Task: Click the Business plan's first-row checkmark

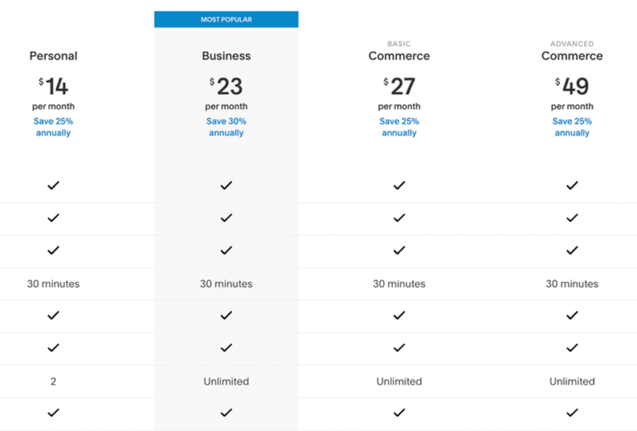Action: click(x=226, y=186)
